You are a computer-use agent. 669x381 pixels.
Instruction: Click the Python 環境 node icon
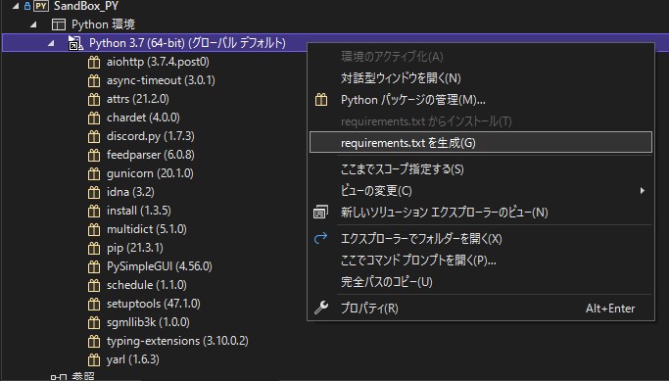point(59,24)
